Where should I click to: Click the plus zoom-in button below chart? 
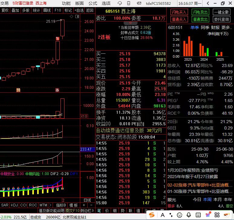point(84,205)
